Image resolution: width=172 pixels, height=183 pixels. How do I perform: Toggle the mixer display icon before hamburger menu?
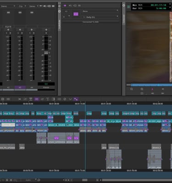[x=49, y=6]
